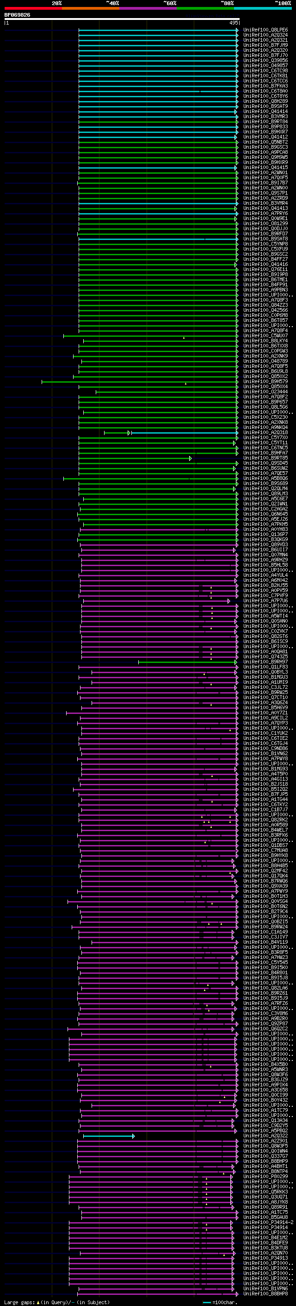Screen dimensions: 296x1306
Task: Open hit UniRef100_B7FJM9
Action: tap(265, 45)
